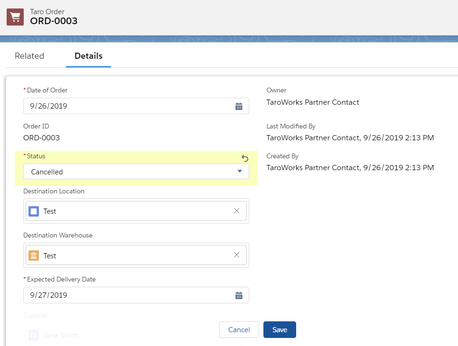This screenshot has width=458, height=346.
Task: Switch to the Details tab
Action: tap(88, 56)
